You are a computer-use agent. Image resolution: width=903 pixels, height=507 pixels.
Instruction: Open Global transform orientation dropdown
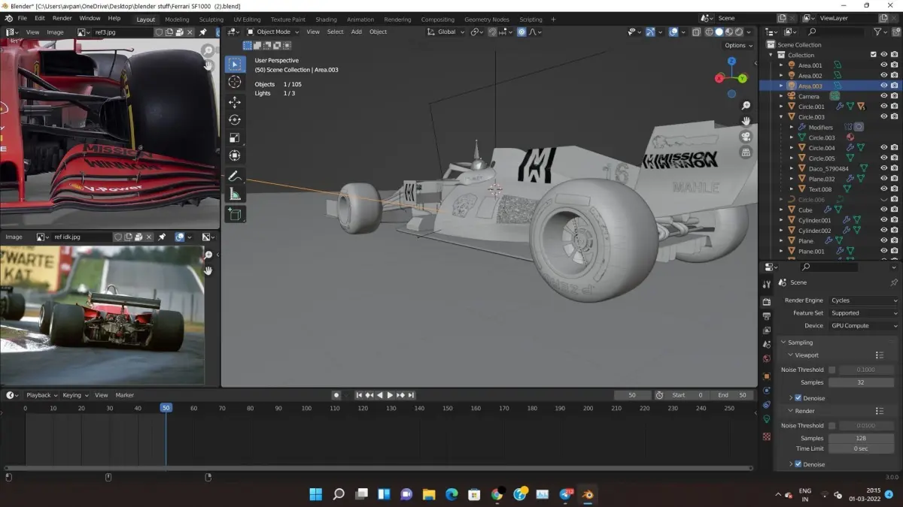(446, 32)
